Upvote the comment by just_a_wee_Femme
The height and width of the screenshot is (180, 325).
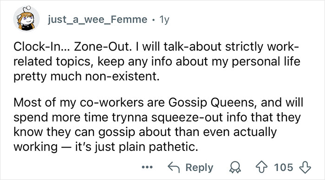click(x=262, y=167)
